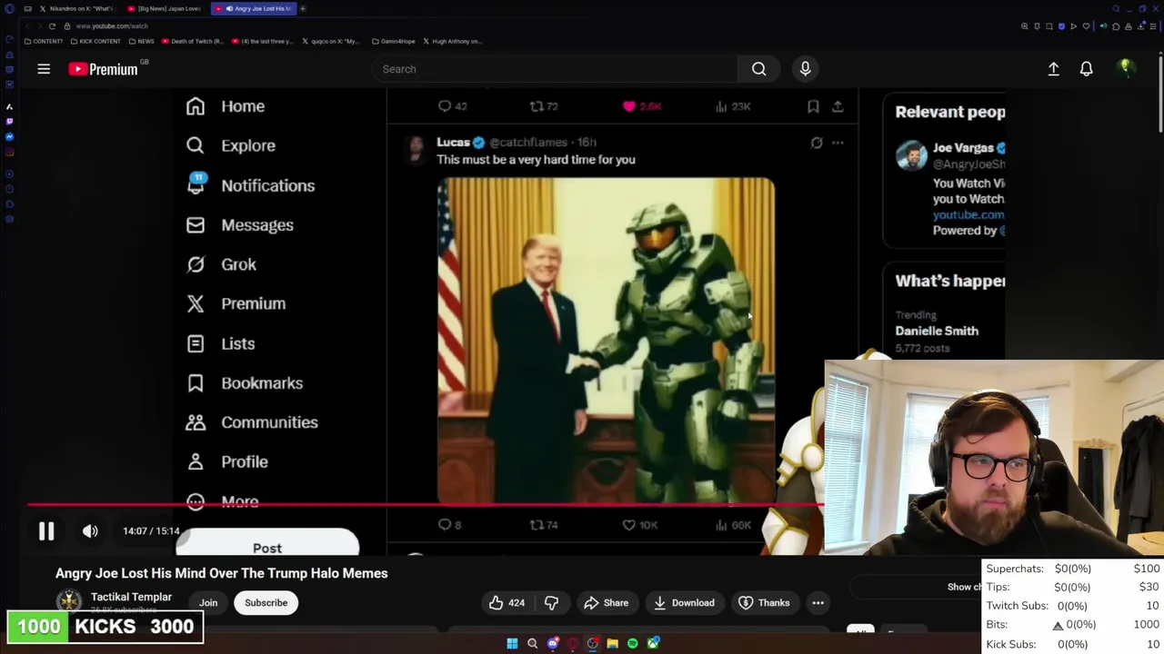Dislike the video
Image resolution: width=1164 pixels, height=654 pixels.
tap(551, 603)
